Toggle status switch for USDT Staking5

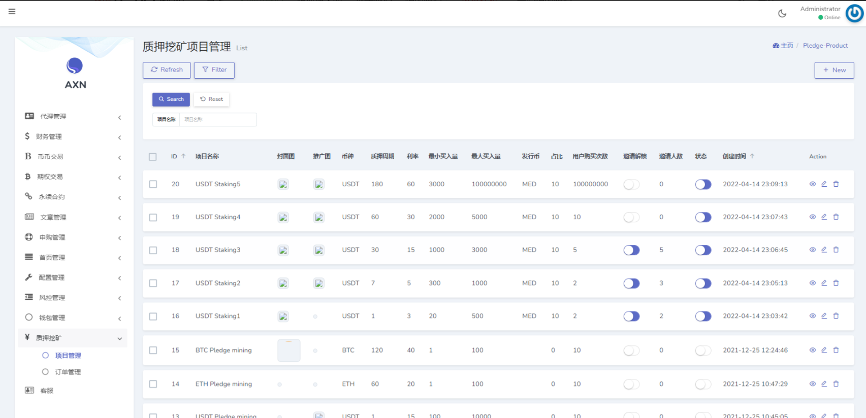(703, 184)
